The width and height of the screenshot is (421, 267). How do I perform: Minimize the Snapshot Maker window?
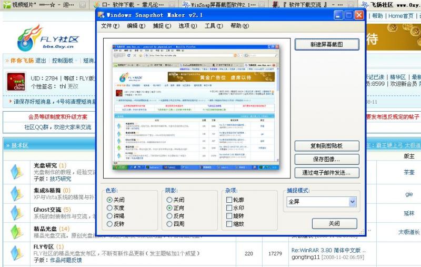pos(338,15)
